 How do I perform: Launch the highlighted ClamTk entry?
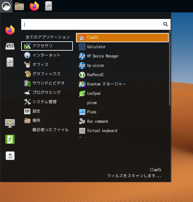pyautogui.click(x=122, y=38)
